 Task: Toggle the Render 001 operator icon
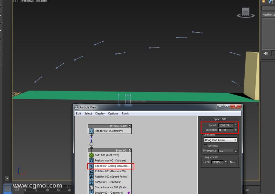pyautogui.click(x=91, y=131)
